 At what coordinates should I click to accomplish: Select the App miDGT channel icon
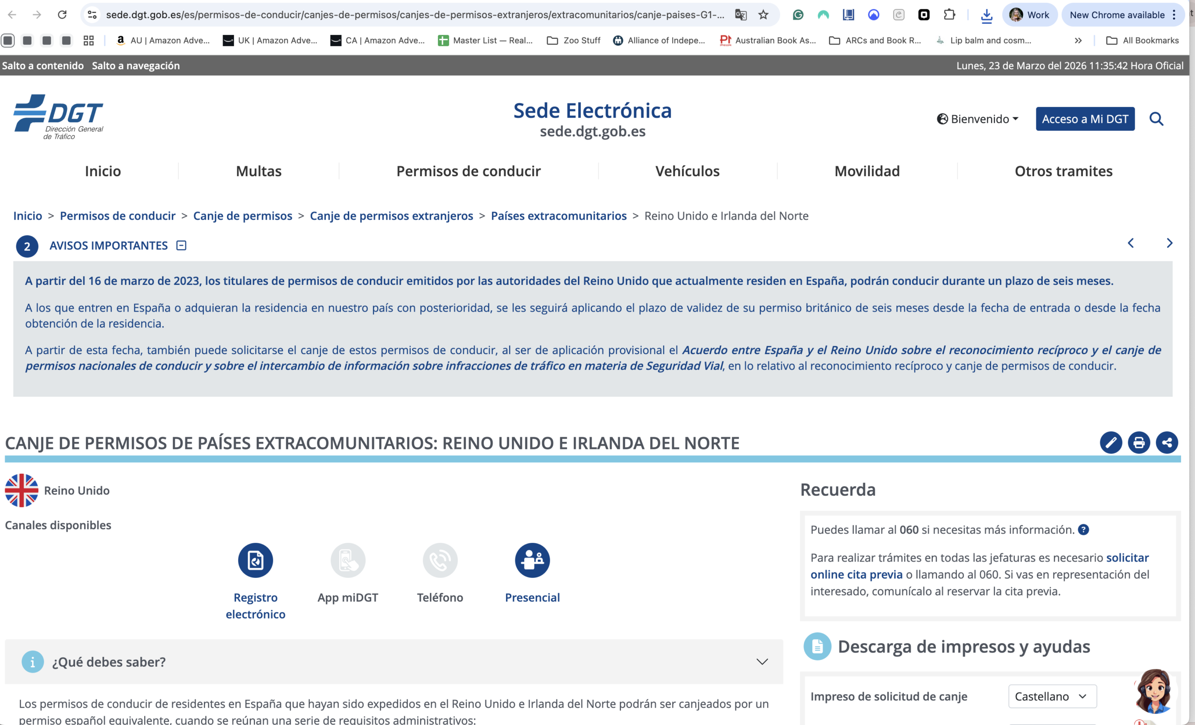click(348, 560)
